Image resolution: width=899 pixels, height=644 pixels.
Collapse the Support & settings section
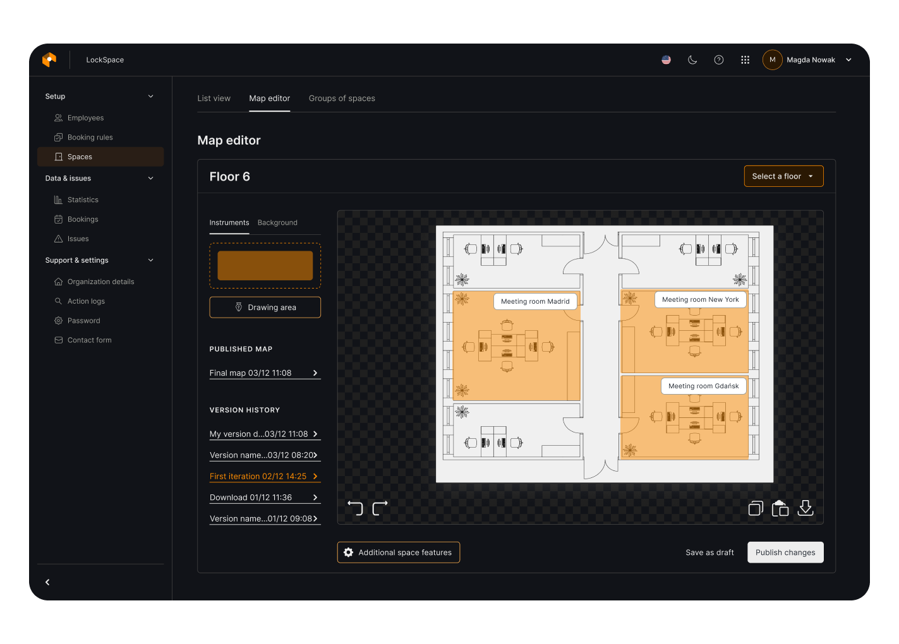tap(150, 260)
